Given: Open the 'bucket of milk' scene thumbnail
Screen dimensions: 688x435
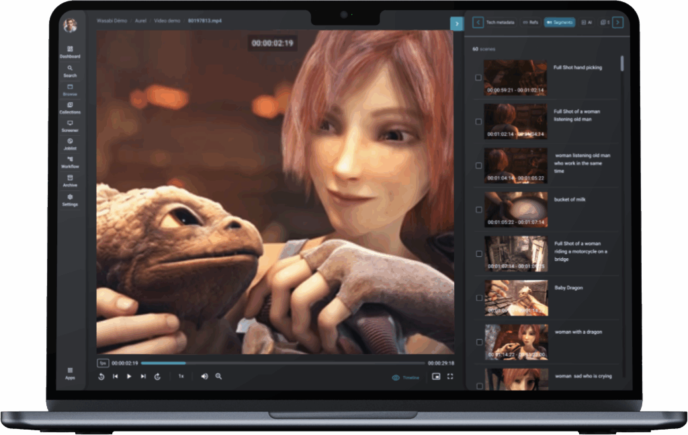Looking at the screenshot, I should click(515, 210).
